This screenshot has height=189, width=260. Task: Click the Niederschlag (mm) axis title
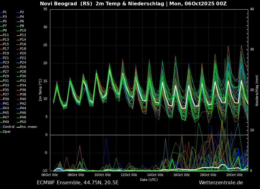[x=257, y=90]
